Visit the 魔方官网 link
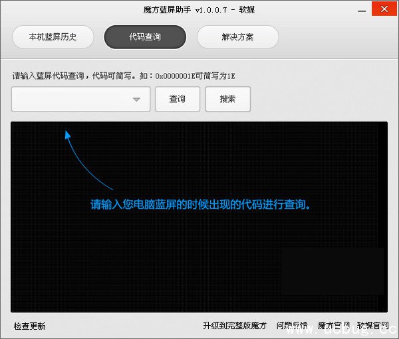 [333, 326]
